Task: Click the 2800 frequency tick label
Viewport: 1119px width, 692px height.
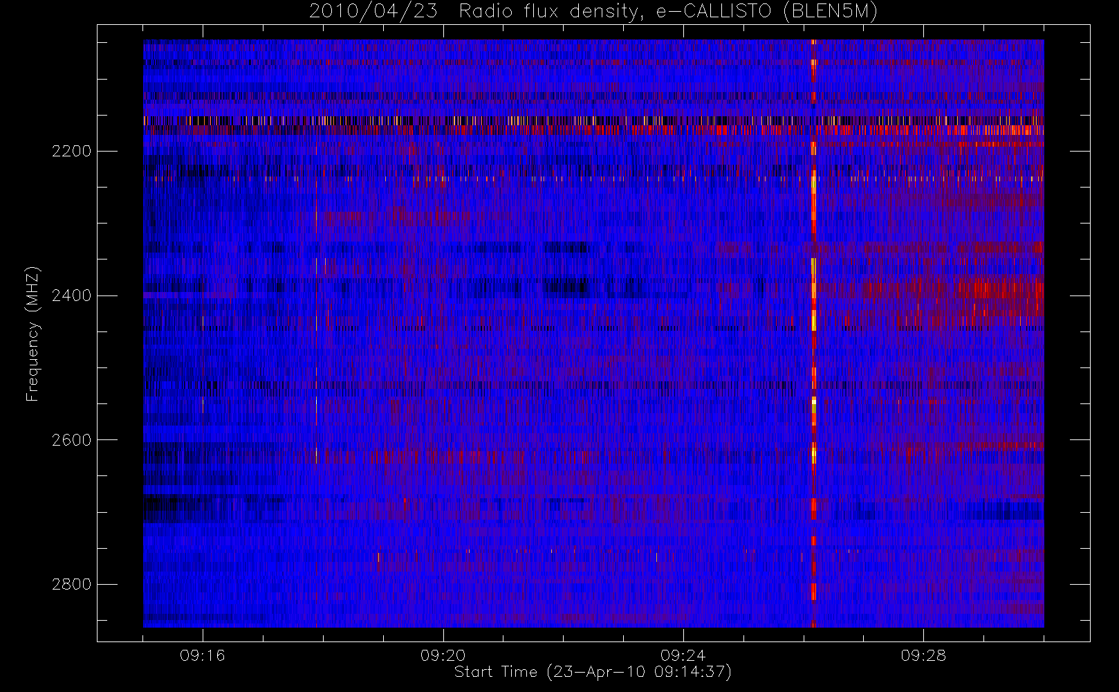Action: point(71,585)
